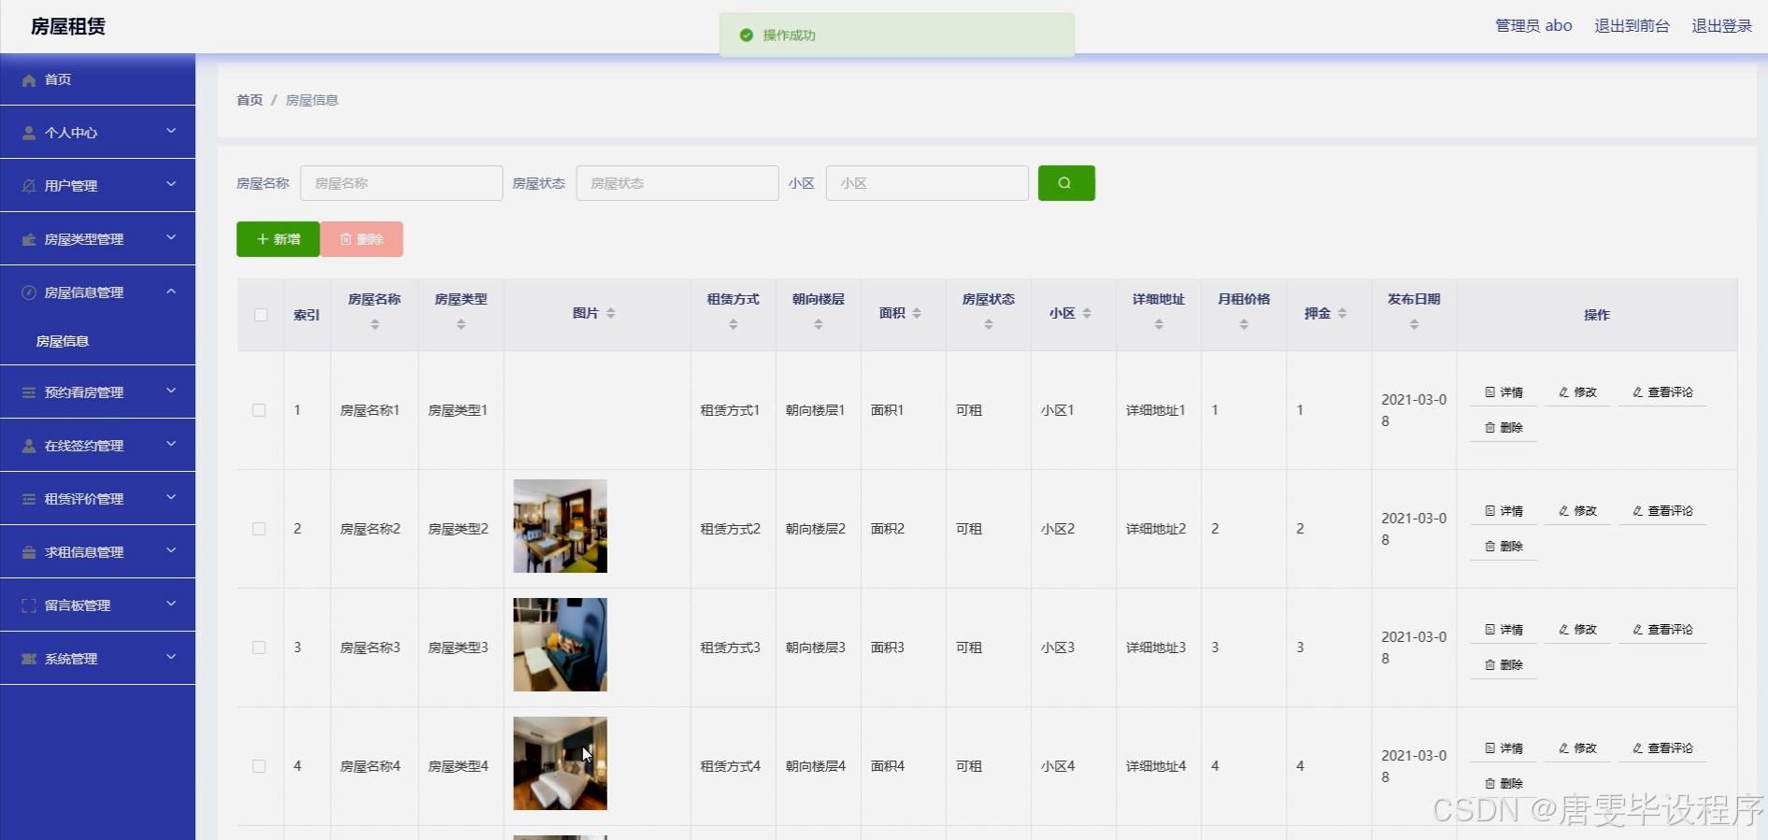The height and width of the screenshot is (840, 1768).
Task: Open the 系统管理 sidebar menu
Action: click(97, 659)
